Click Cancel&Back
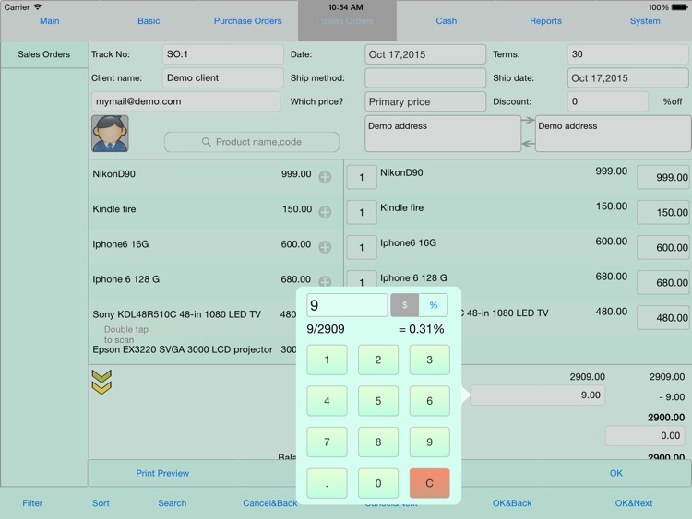 click(269, 503)
